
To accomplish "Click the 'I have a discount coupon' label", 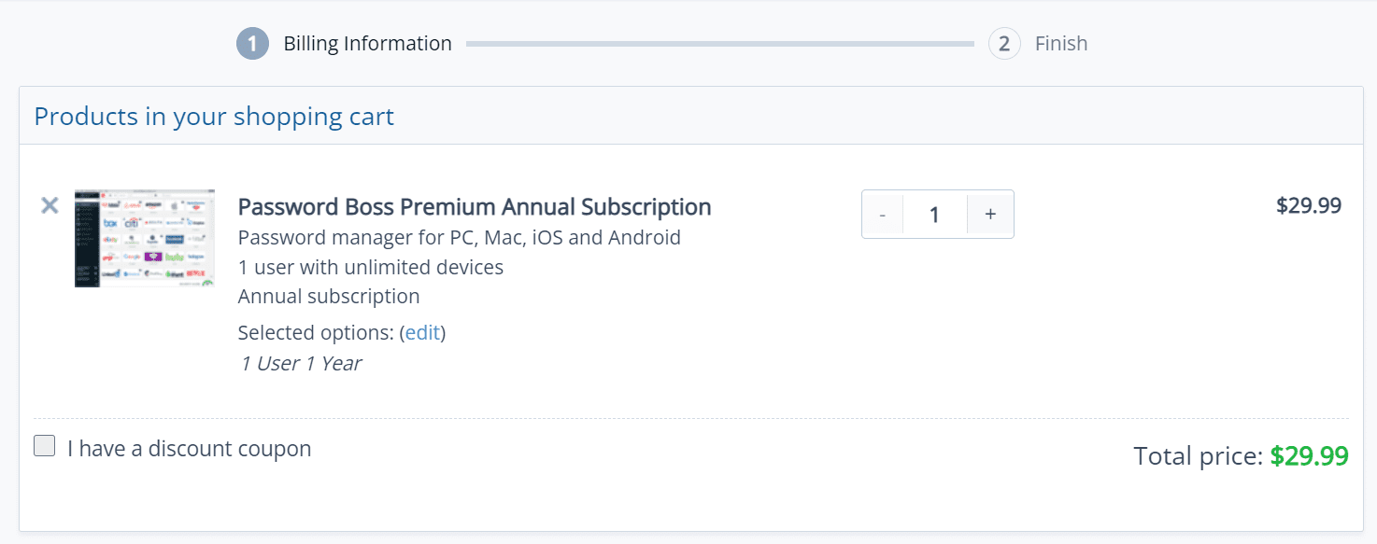I will (x=190, y=449).
